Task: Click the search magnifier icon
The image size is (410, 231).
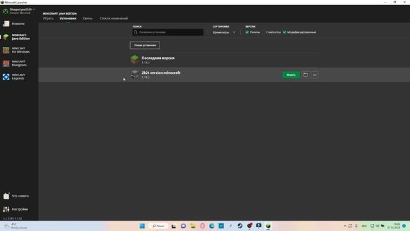Action: [x=135, y=32]
